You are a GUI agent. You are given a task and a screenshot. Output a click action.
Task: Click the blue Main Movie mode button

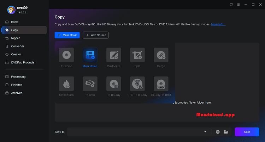[x=67, y=35]
